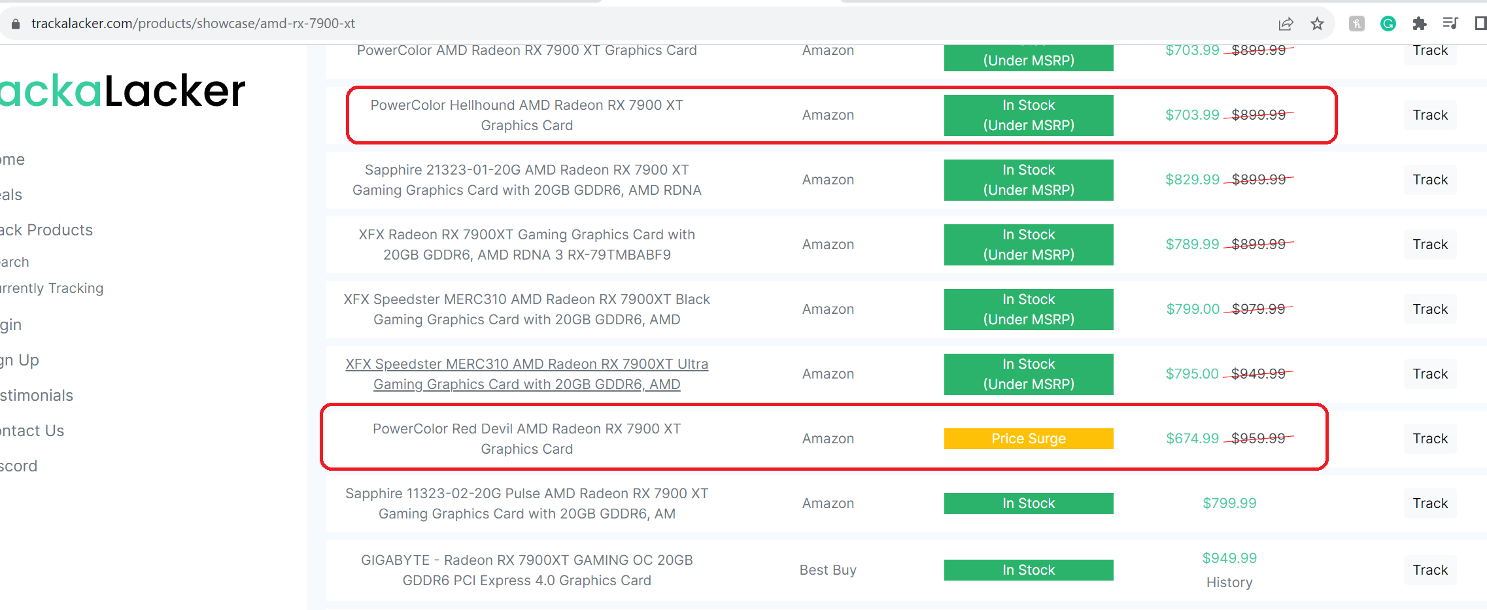
Task: Click the Price Surge status badge
Action: 1029,439
